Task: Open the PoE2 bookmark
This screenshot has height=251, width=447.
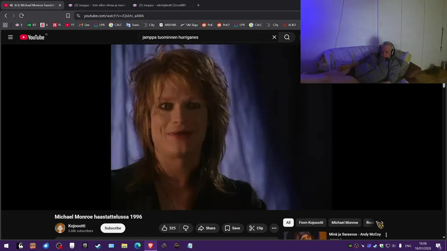Action: pyautogui.click(x=223, y=25)
